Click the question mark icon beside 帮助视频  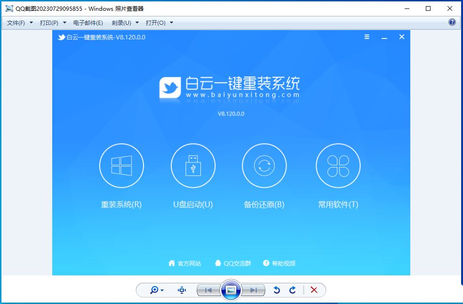[266, 263]
